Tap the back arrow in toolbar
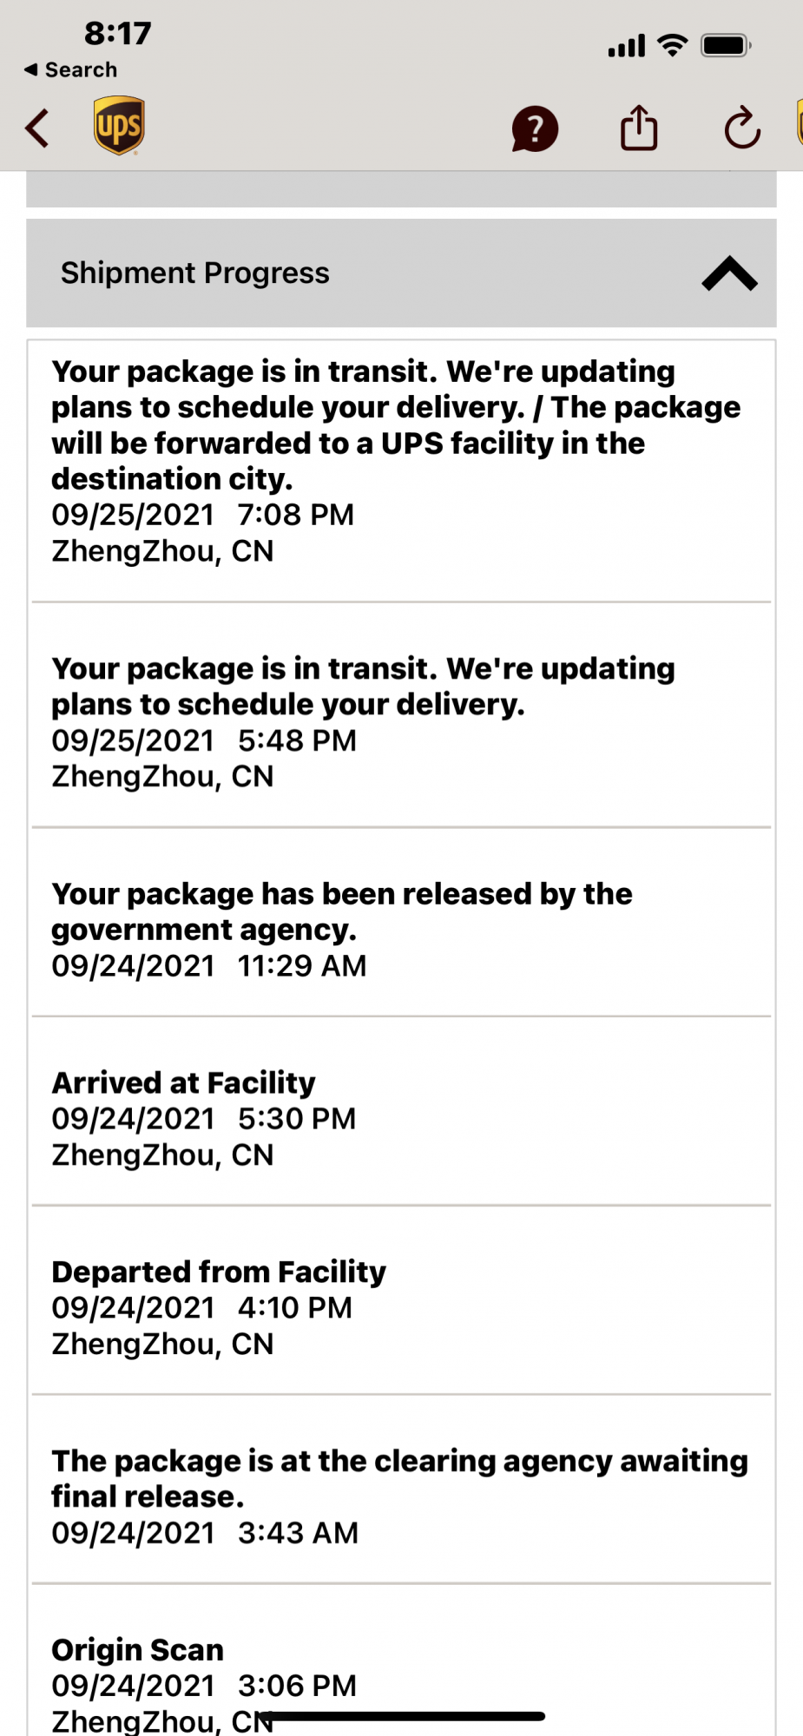Viewport: 803px width, 1736px height. tap(37, 128)
